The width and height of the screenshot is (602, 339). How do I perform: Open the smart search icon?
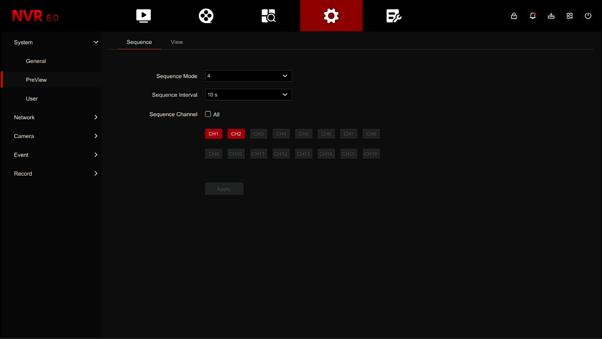tap(269, 16)
